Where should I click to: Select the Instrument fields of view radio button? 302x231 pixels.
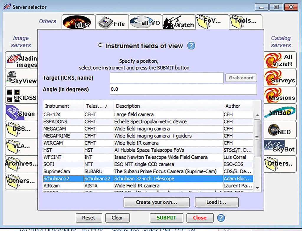pyautogui.click(x=100, y=45)
